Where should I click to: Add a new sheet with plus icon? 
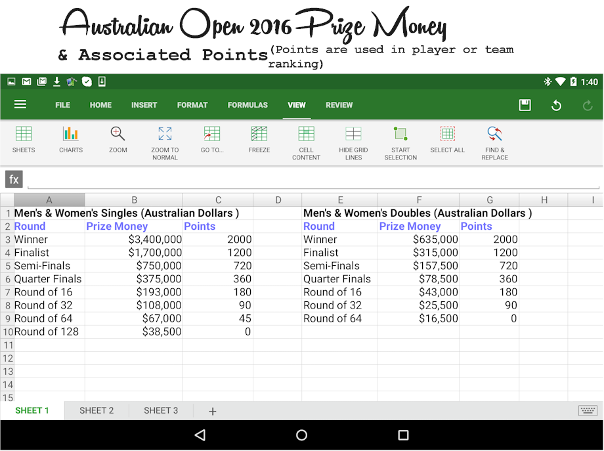click(212, 411)
